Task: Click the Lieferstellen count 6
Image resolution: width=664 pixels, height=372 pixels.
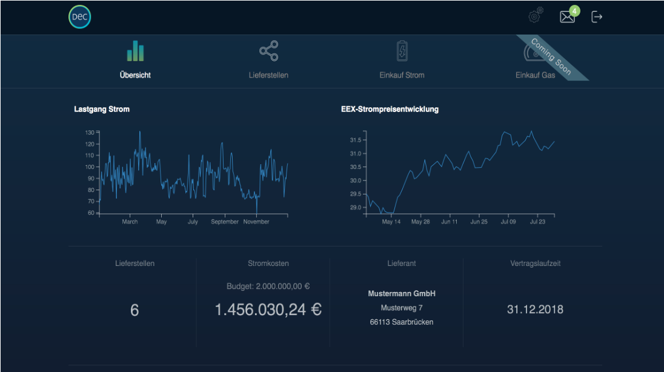Action: point(134,310)
